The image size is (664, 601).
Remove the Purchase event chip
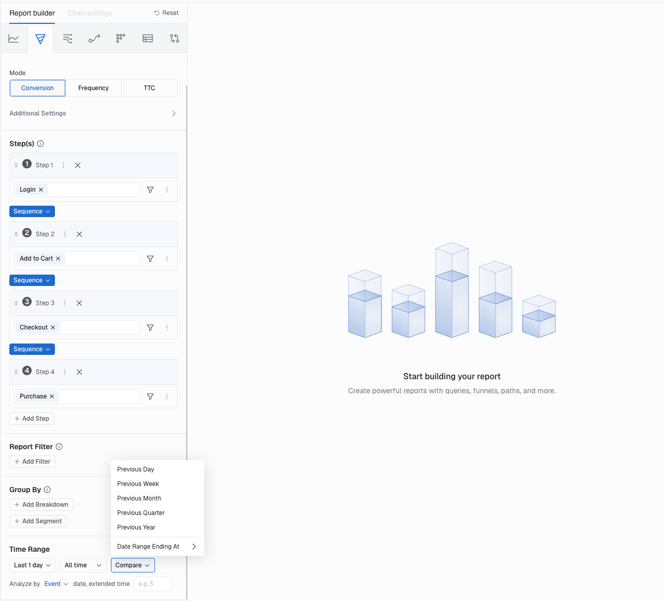(x=52, y=396)
